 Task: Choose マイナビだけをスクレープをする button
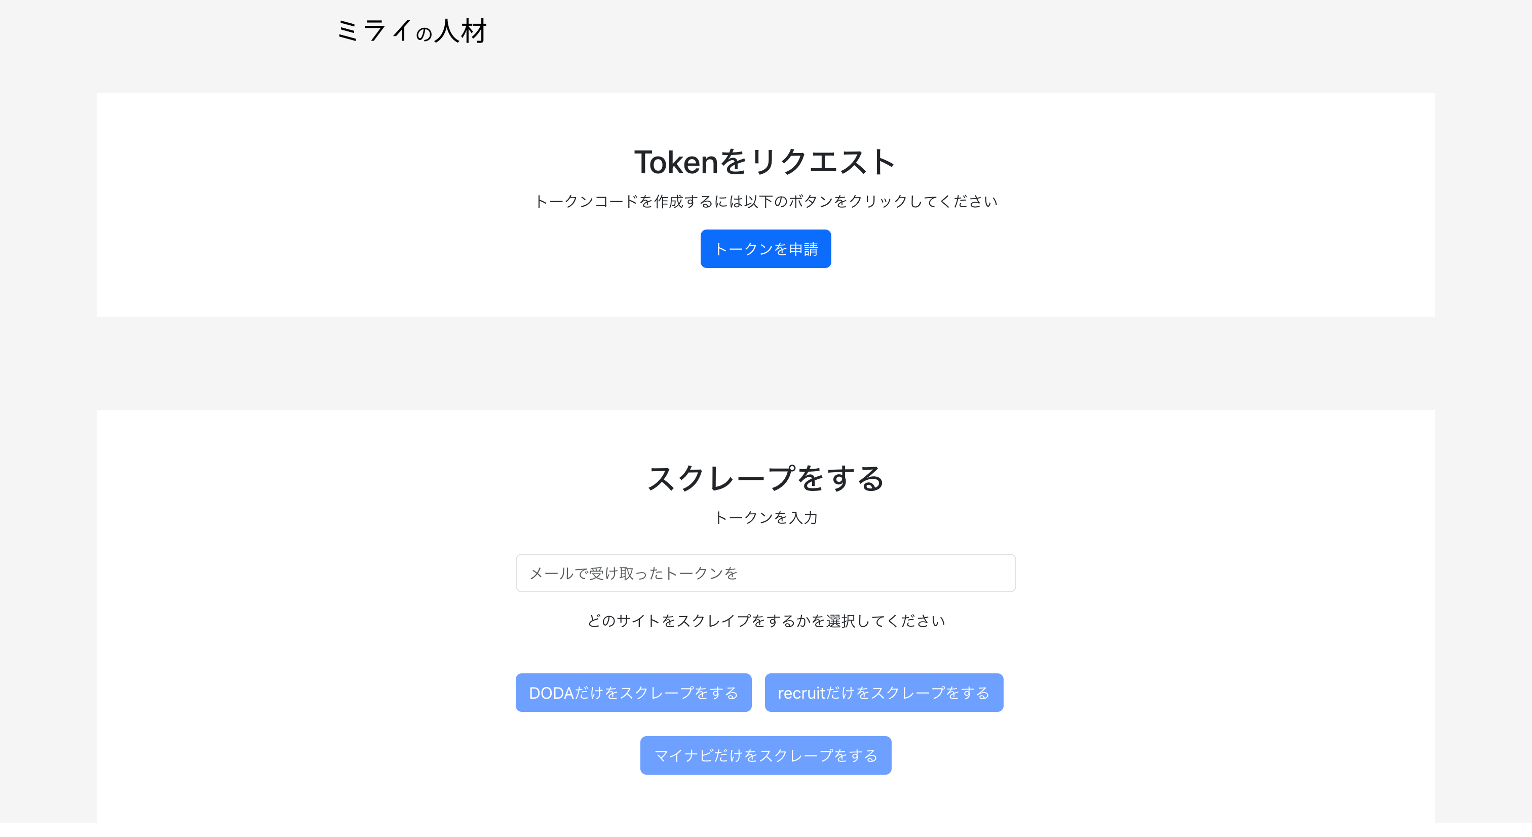pos(765,755)
